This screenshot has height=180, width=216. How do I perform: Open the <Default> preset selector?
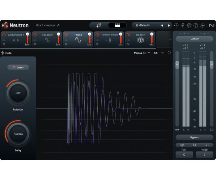point(144,25)
